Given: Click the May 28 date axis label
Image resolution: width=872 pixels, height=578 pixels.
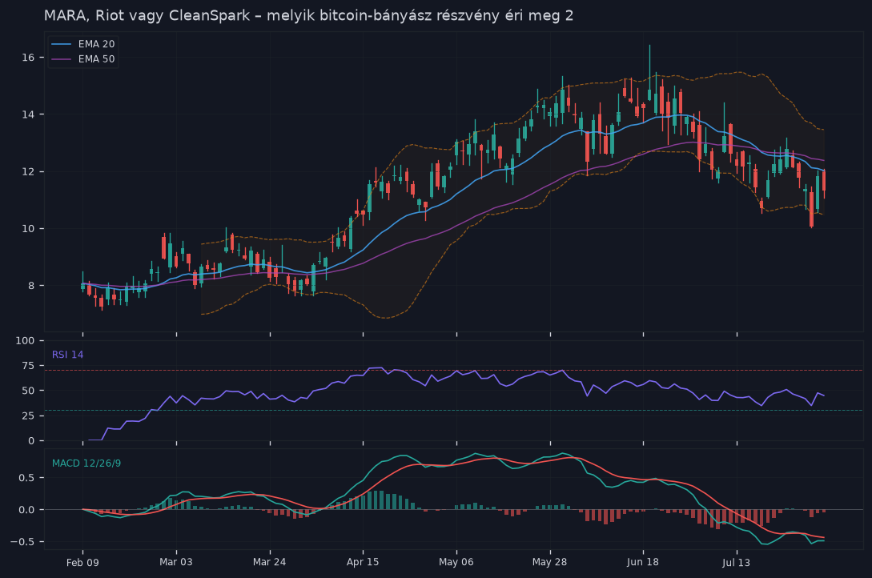Looking at the screenshot, I should tap(549, 562).
